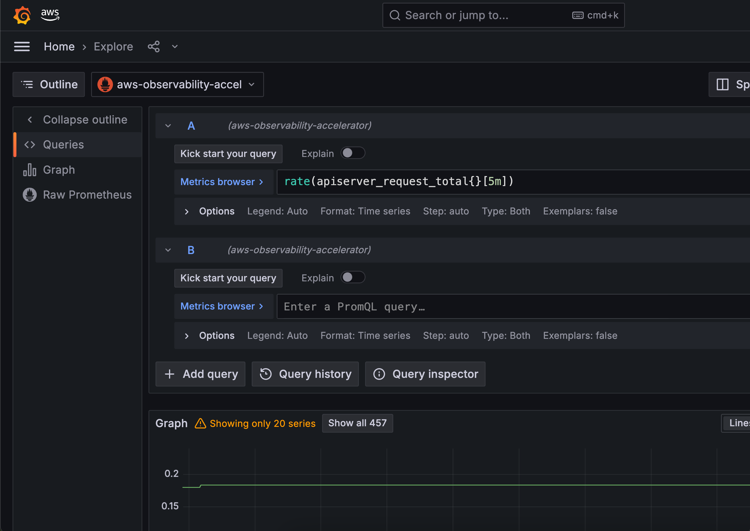The width and height of the screenshot is (750, 531).
Task: Navigate to Home in the breadcrumb
Action: (59, 46)
